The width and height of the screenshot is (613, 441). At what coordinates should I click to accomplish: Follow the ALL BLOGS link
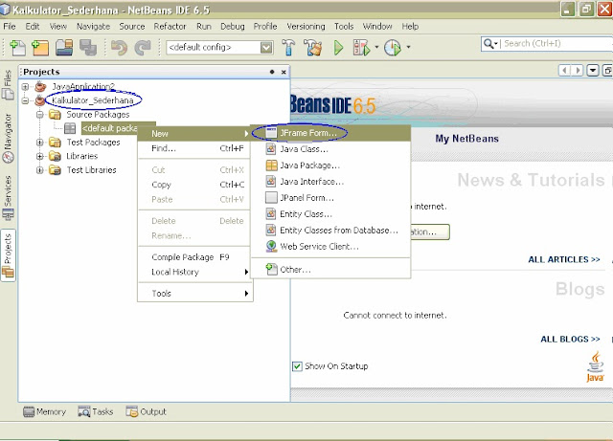point(570,339)
